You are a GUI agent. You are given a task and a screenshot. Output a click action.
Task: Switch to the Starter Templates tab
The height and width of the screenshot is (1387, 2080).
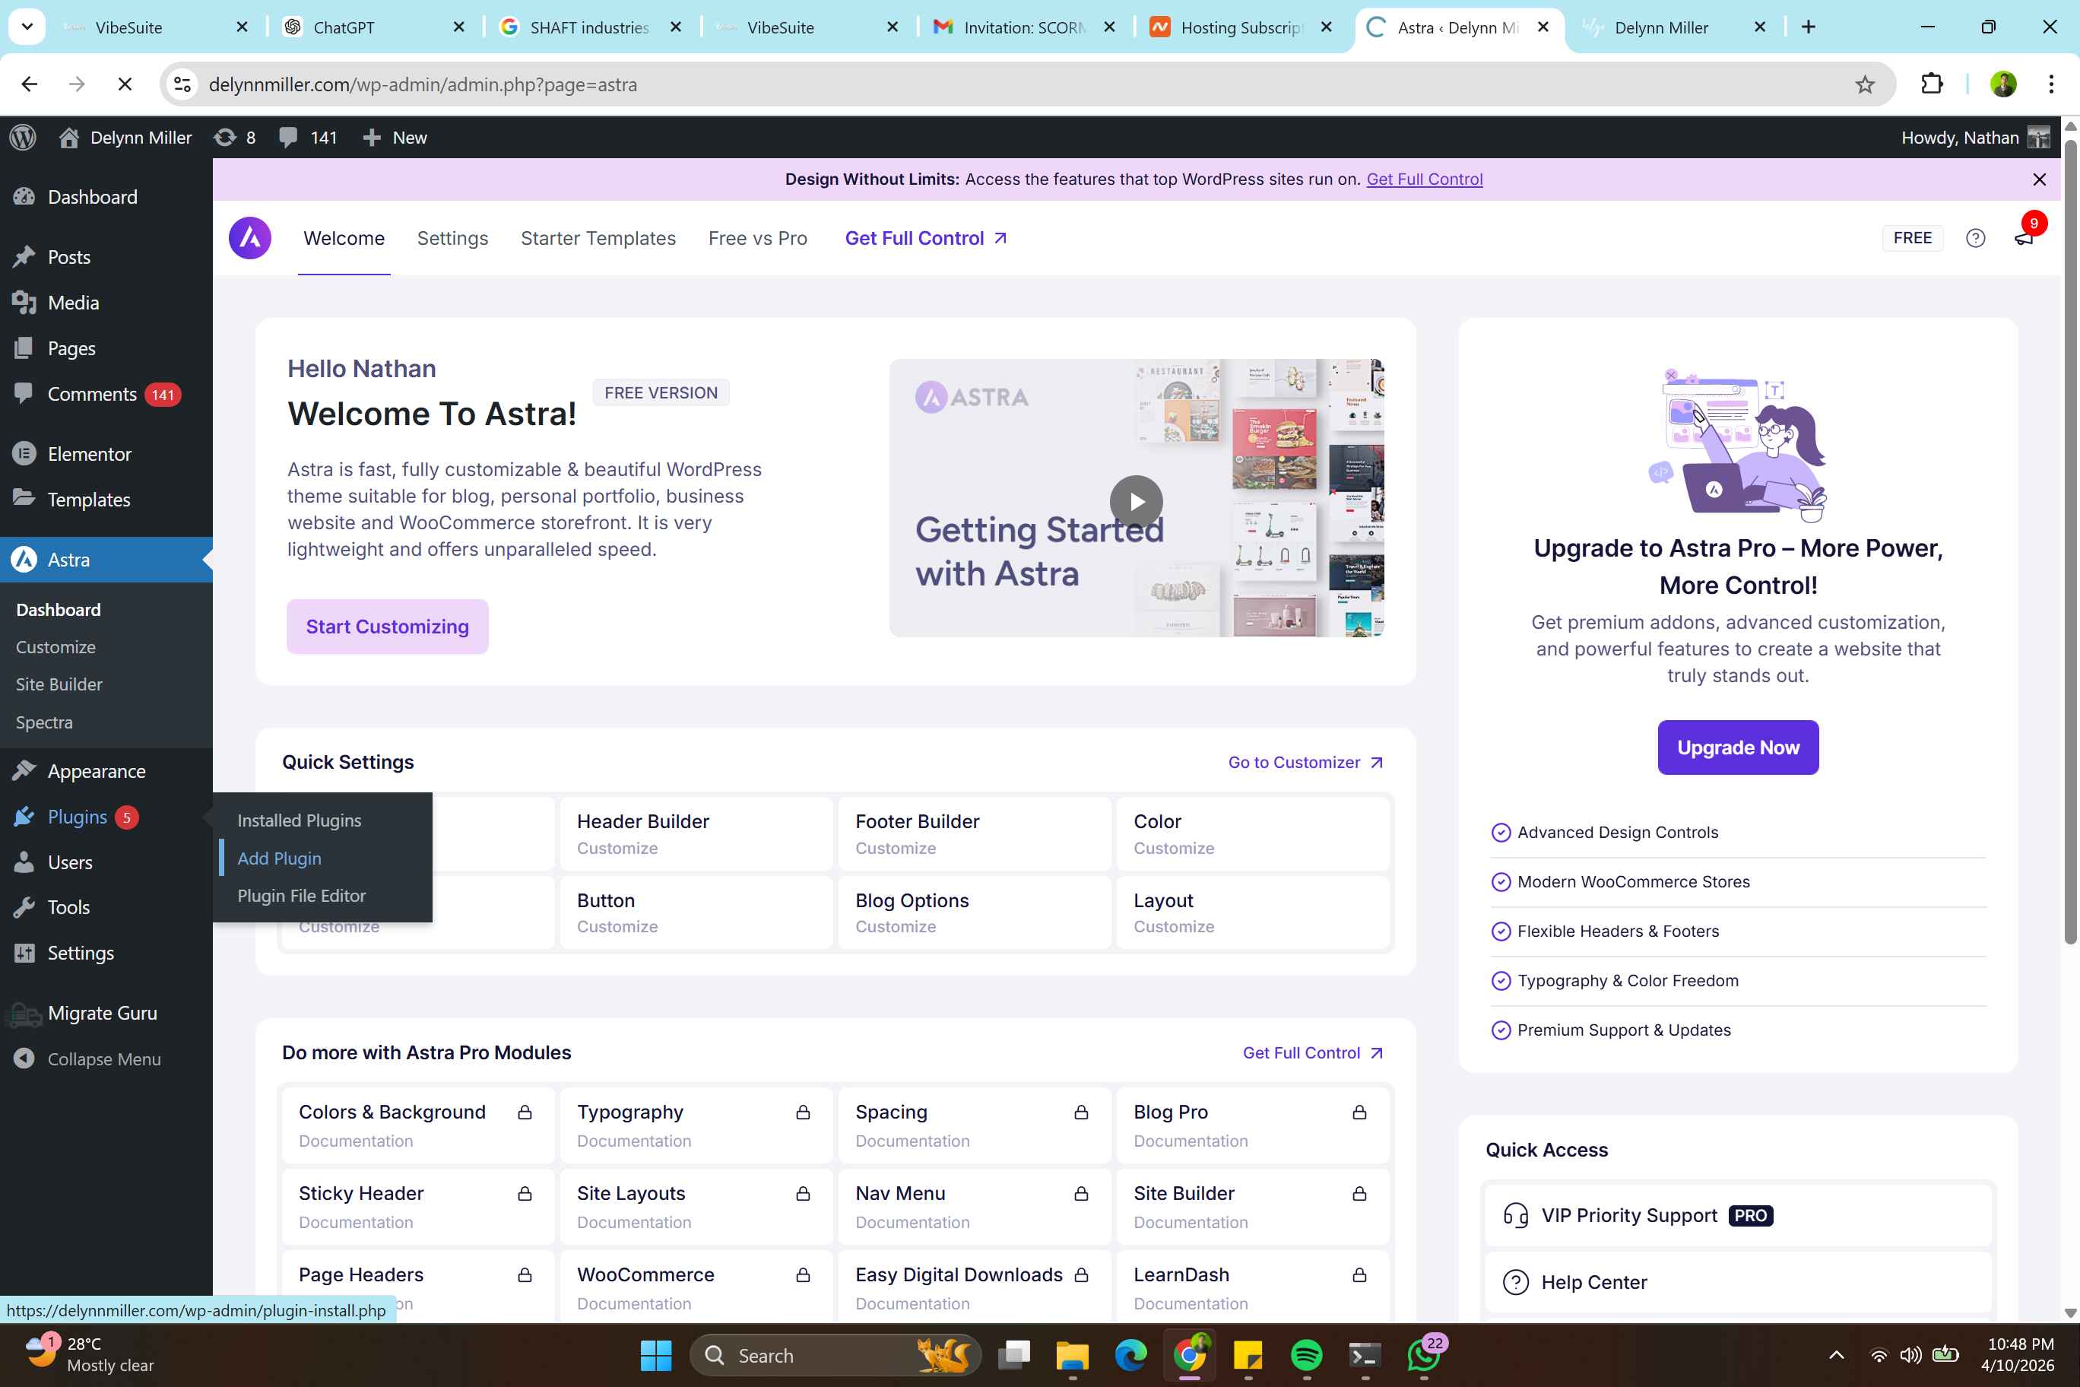pos(598,238)
